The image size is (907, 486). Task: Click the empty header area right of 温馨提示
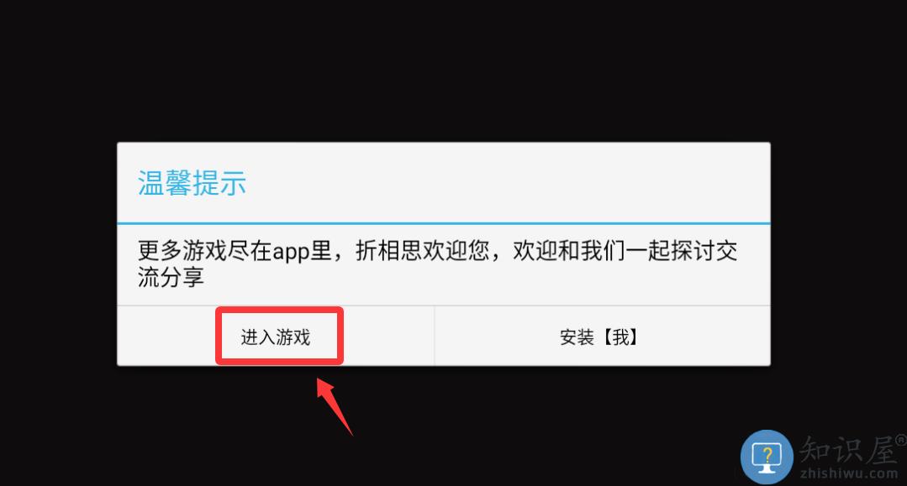[509, 183]
